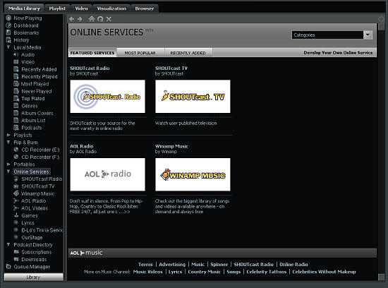Expand the Playlists tree node
Image resolution: width=388 pixels, height=288 pixels.
click(x=8, y=135)
